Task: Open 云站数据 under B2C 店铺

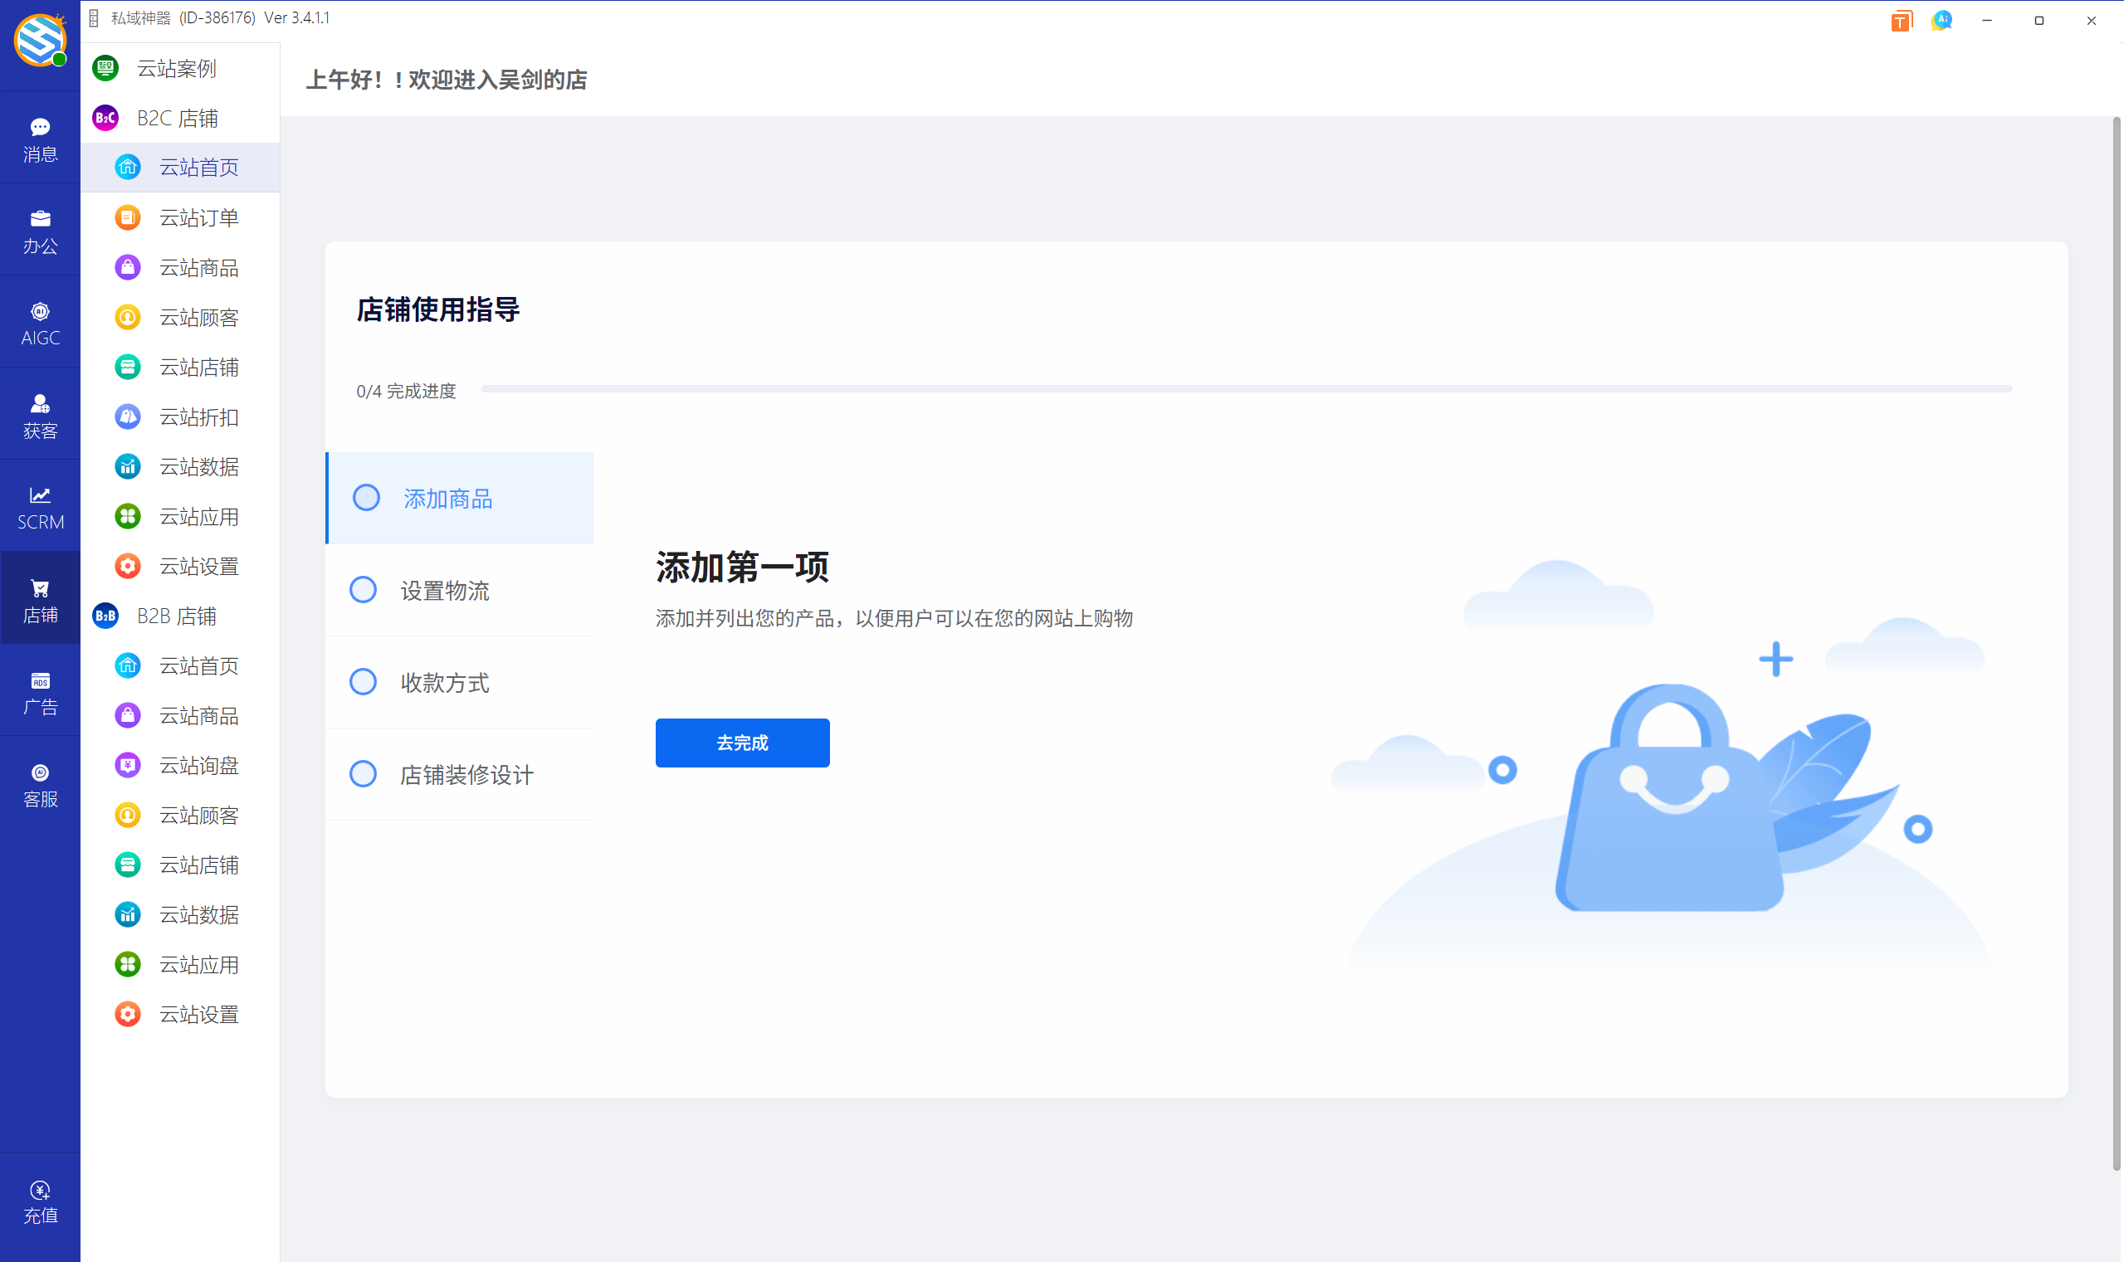Action: coord(199,466)
